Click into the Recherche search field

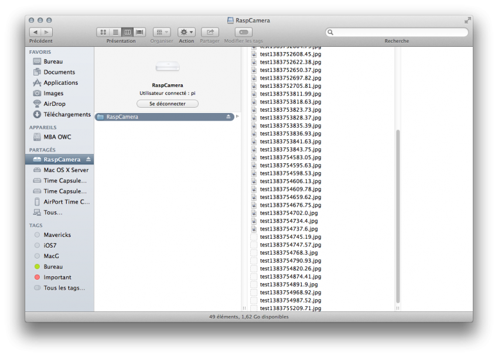397,32
